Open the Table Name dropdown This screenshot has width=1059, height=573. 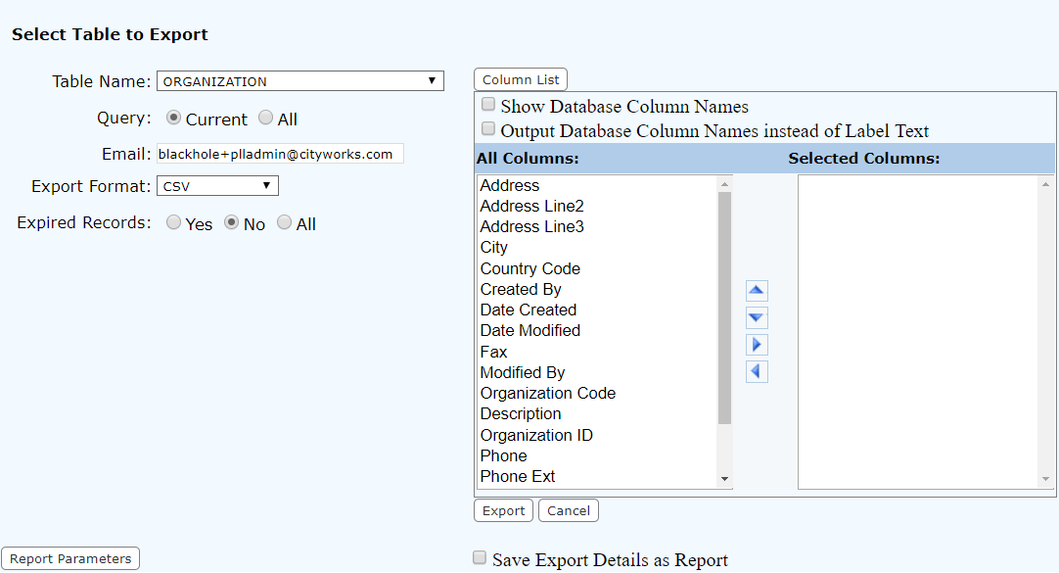pos(299,81)
